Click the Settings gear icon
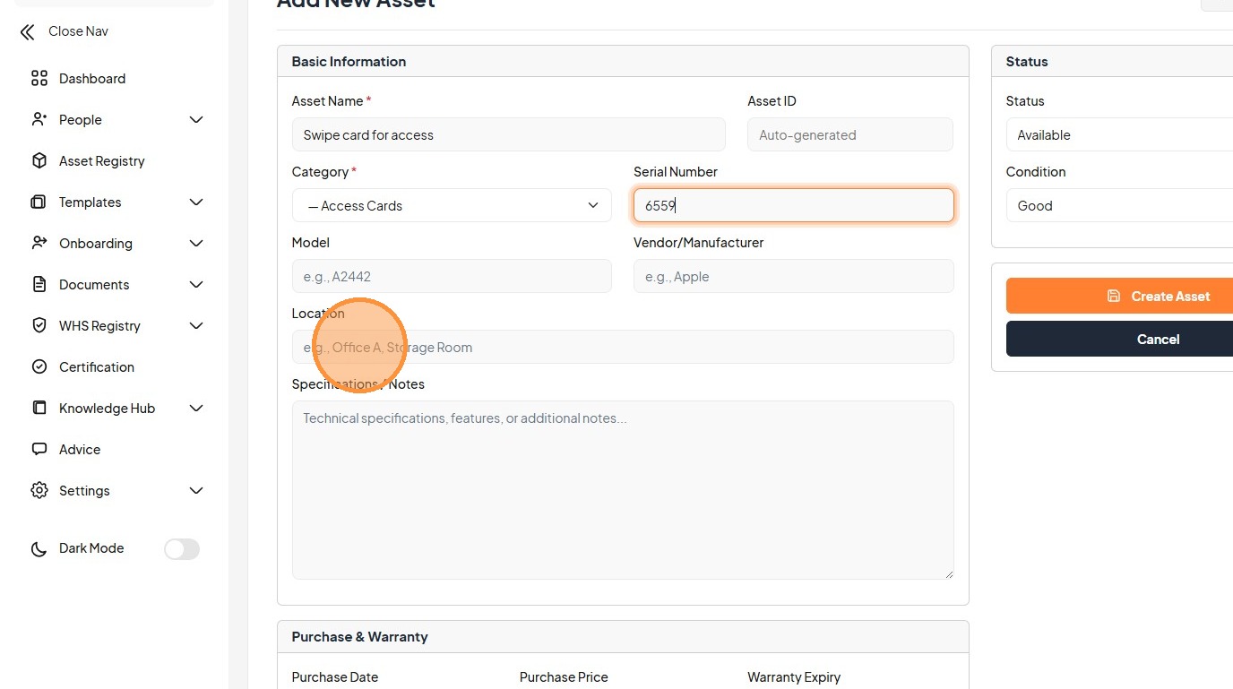 [39, 491]
